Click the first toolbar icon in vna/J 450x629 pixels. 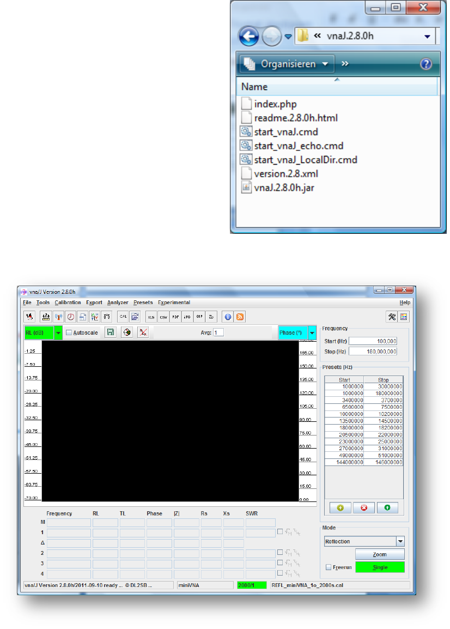[29, 317]
